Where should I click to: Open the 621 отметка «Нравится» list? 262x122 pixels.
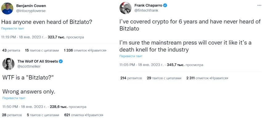point(84,115)
